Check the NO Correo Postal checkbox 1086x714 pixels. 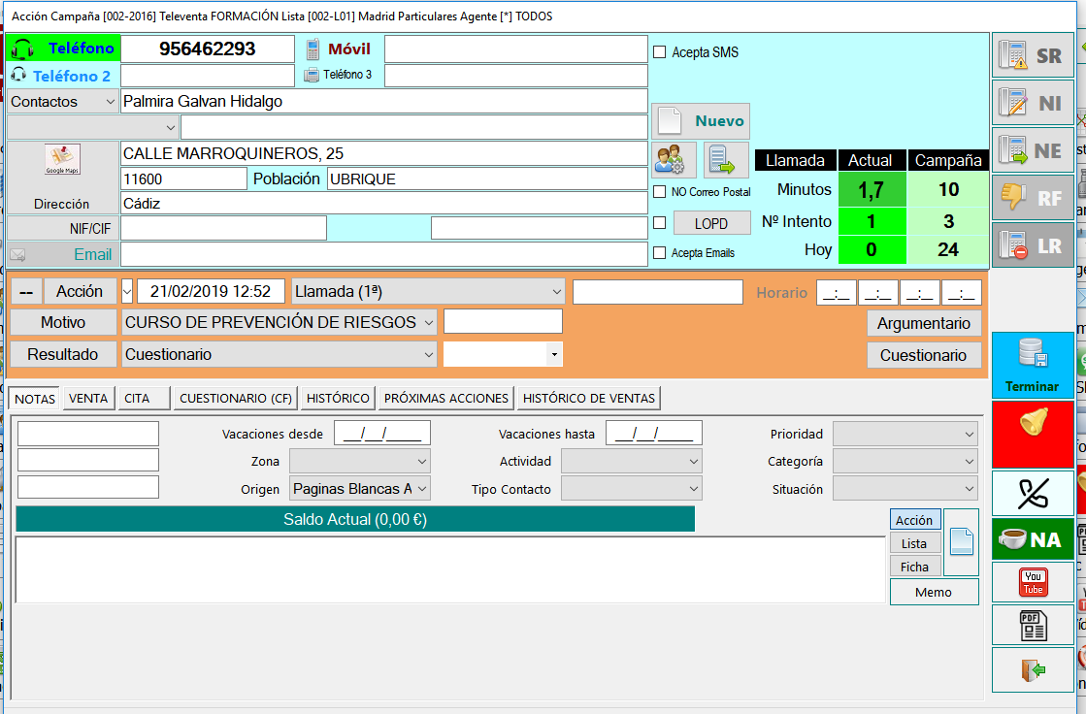coord(660,192)
